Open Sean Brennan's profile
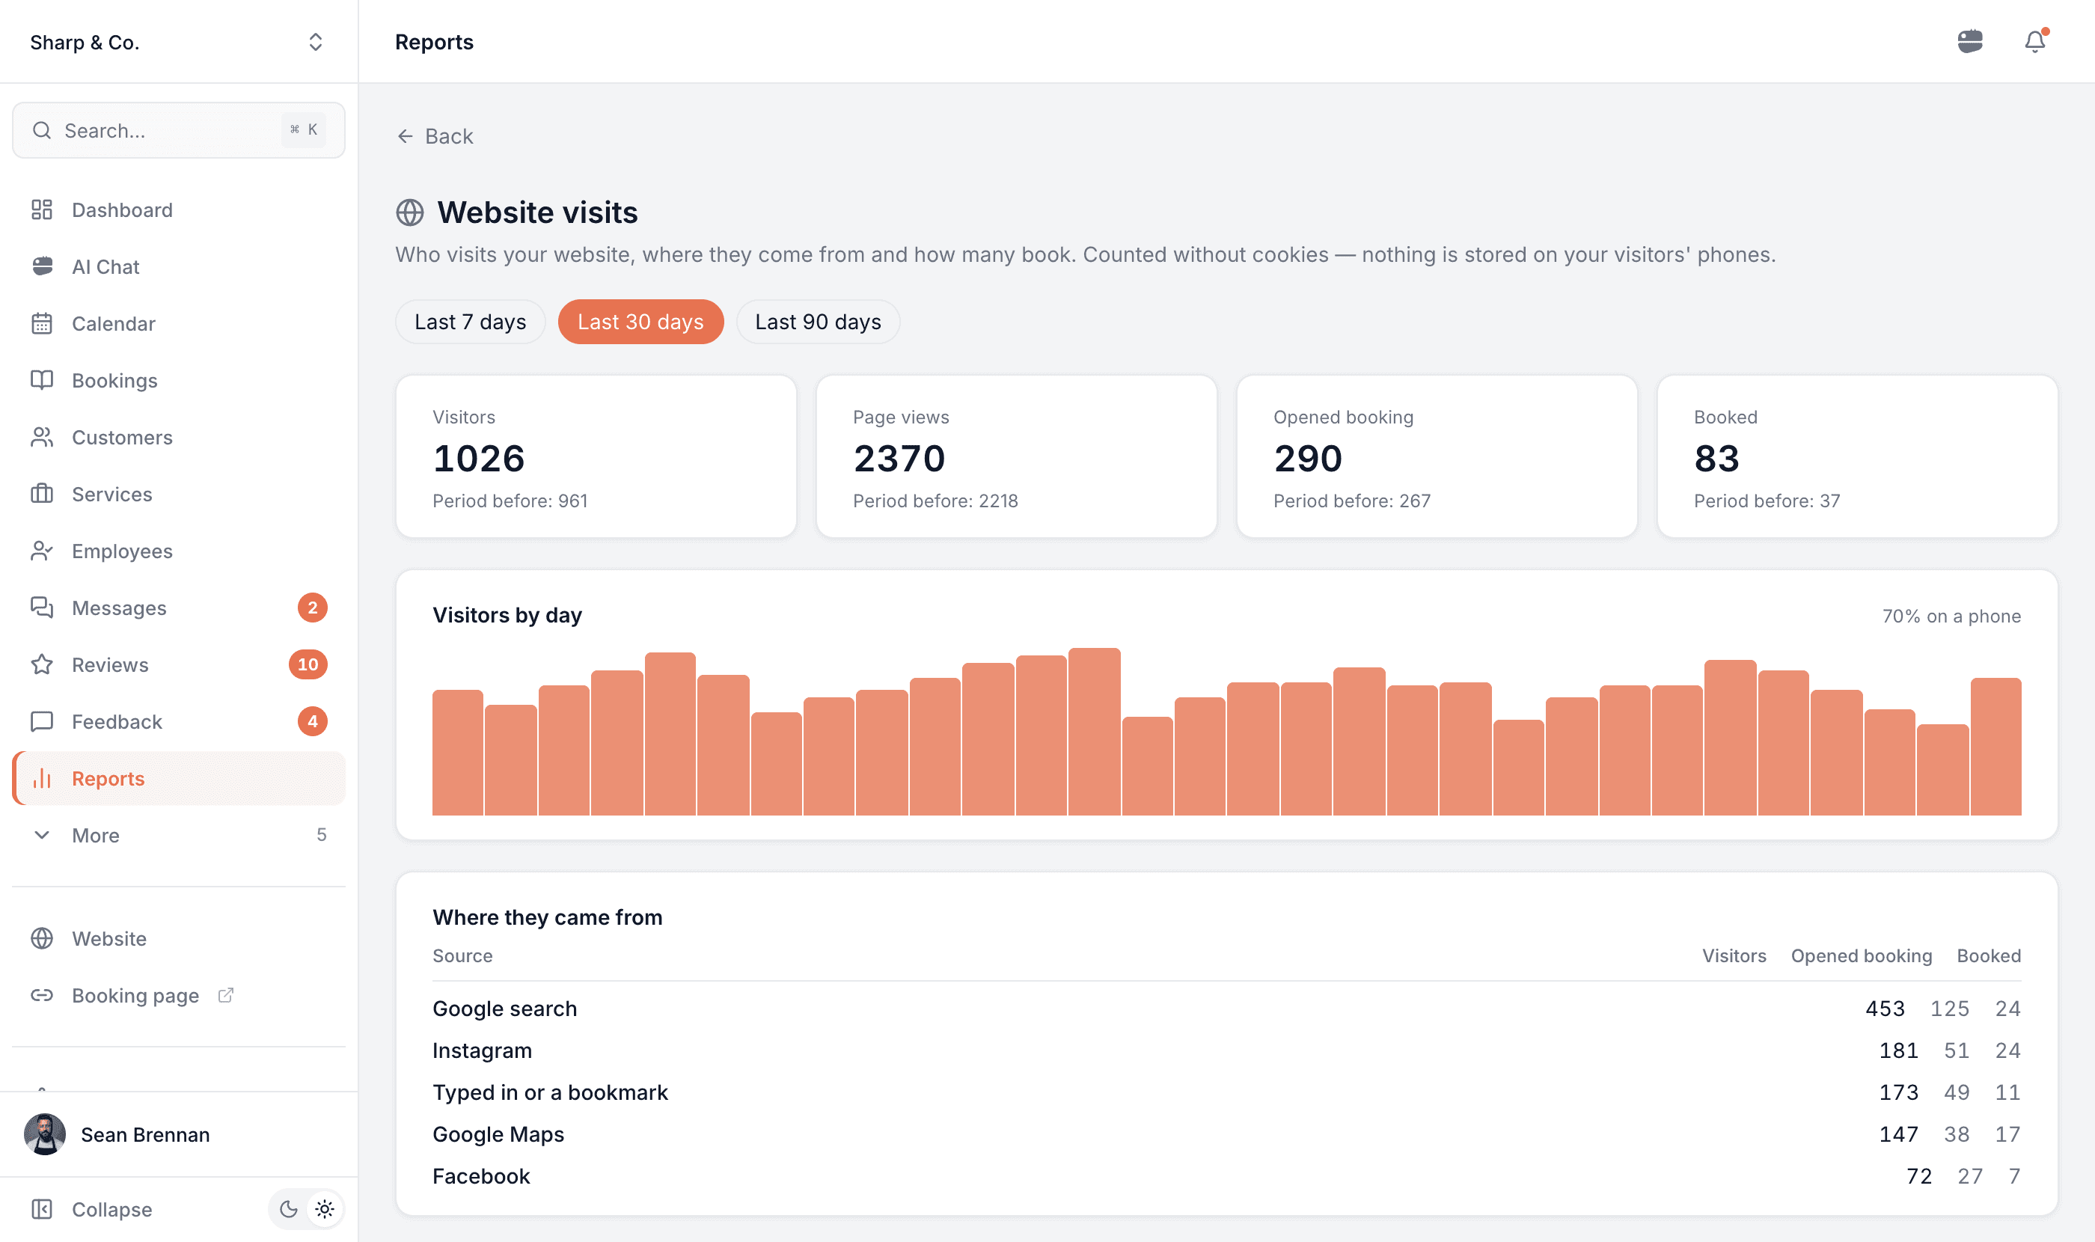This screenshot has width=2095, height=1242. [178, 1135]
